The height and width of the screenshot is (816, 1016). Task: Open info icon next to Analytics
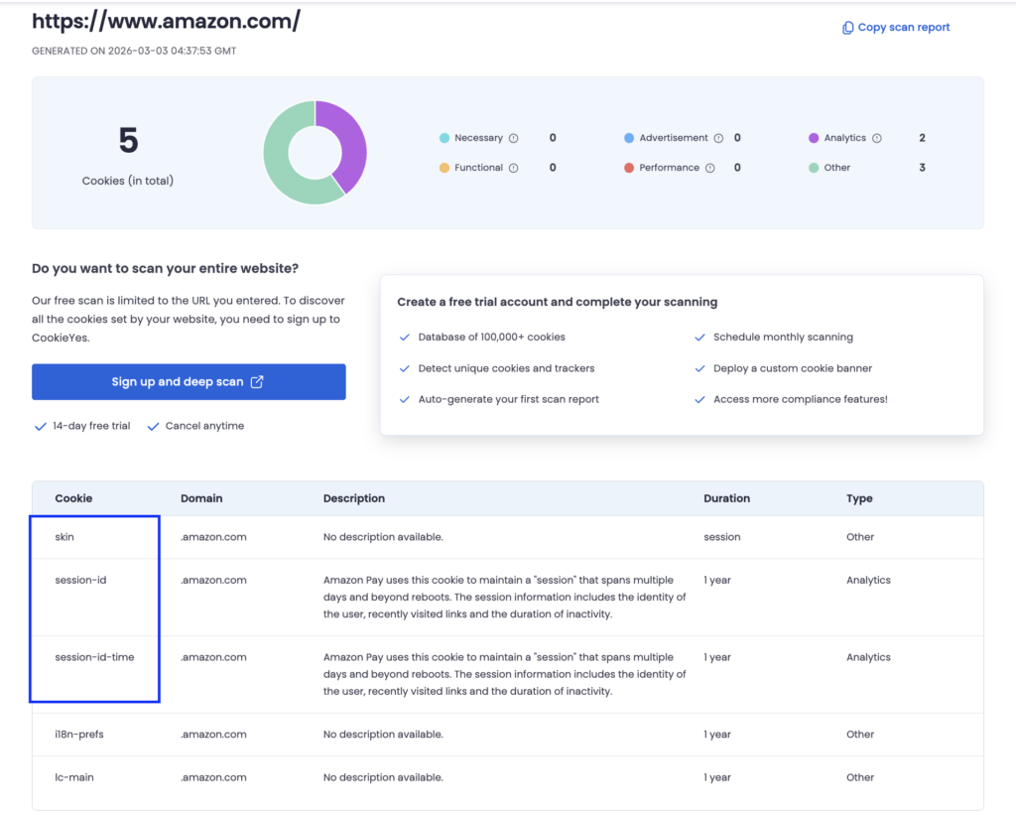click(x=877, y=138)
